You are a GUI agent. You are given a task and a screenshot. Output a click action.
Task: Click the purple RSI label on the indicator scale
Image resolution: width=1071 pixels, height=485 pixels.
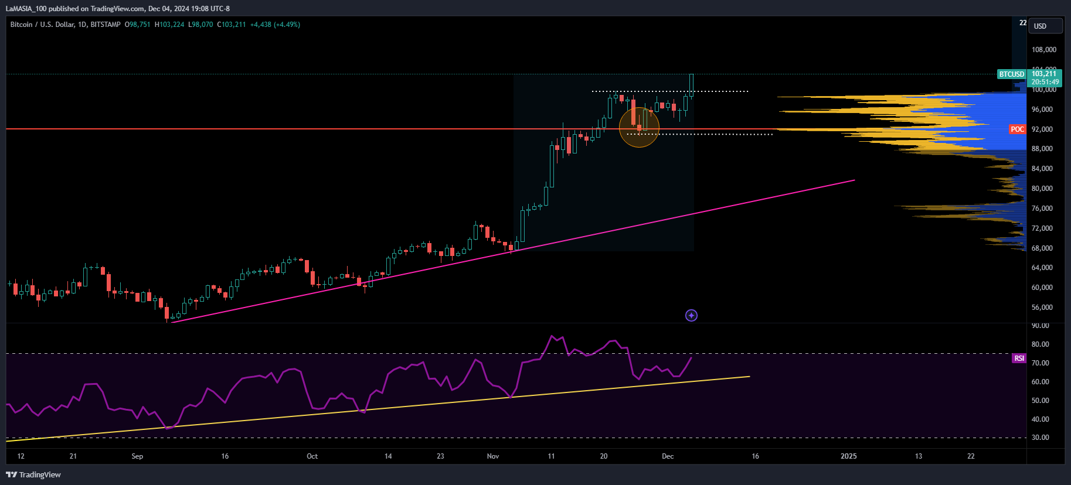click(1019, 358)
